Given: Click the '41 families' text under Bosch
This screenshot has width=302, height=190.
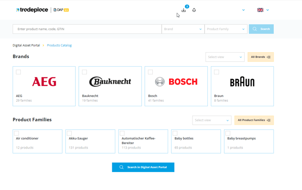Looking at the screenshot, I should pos(156,100).
